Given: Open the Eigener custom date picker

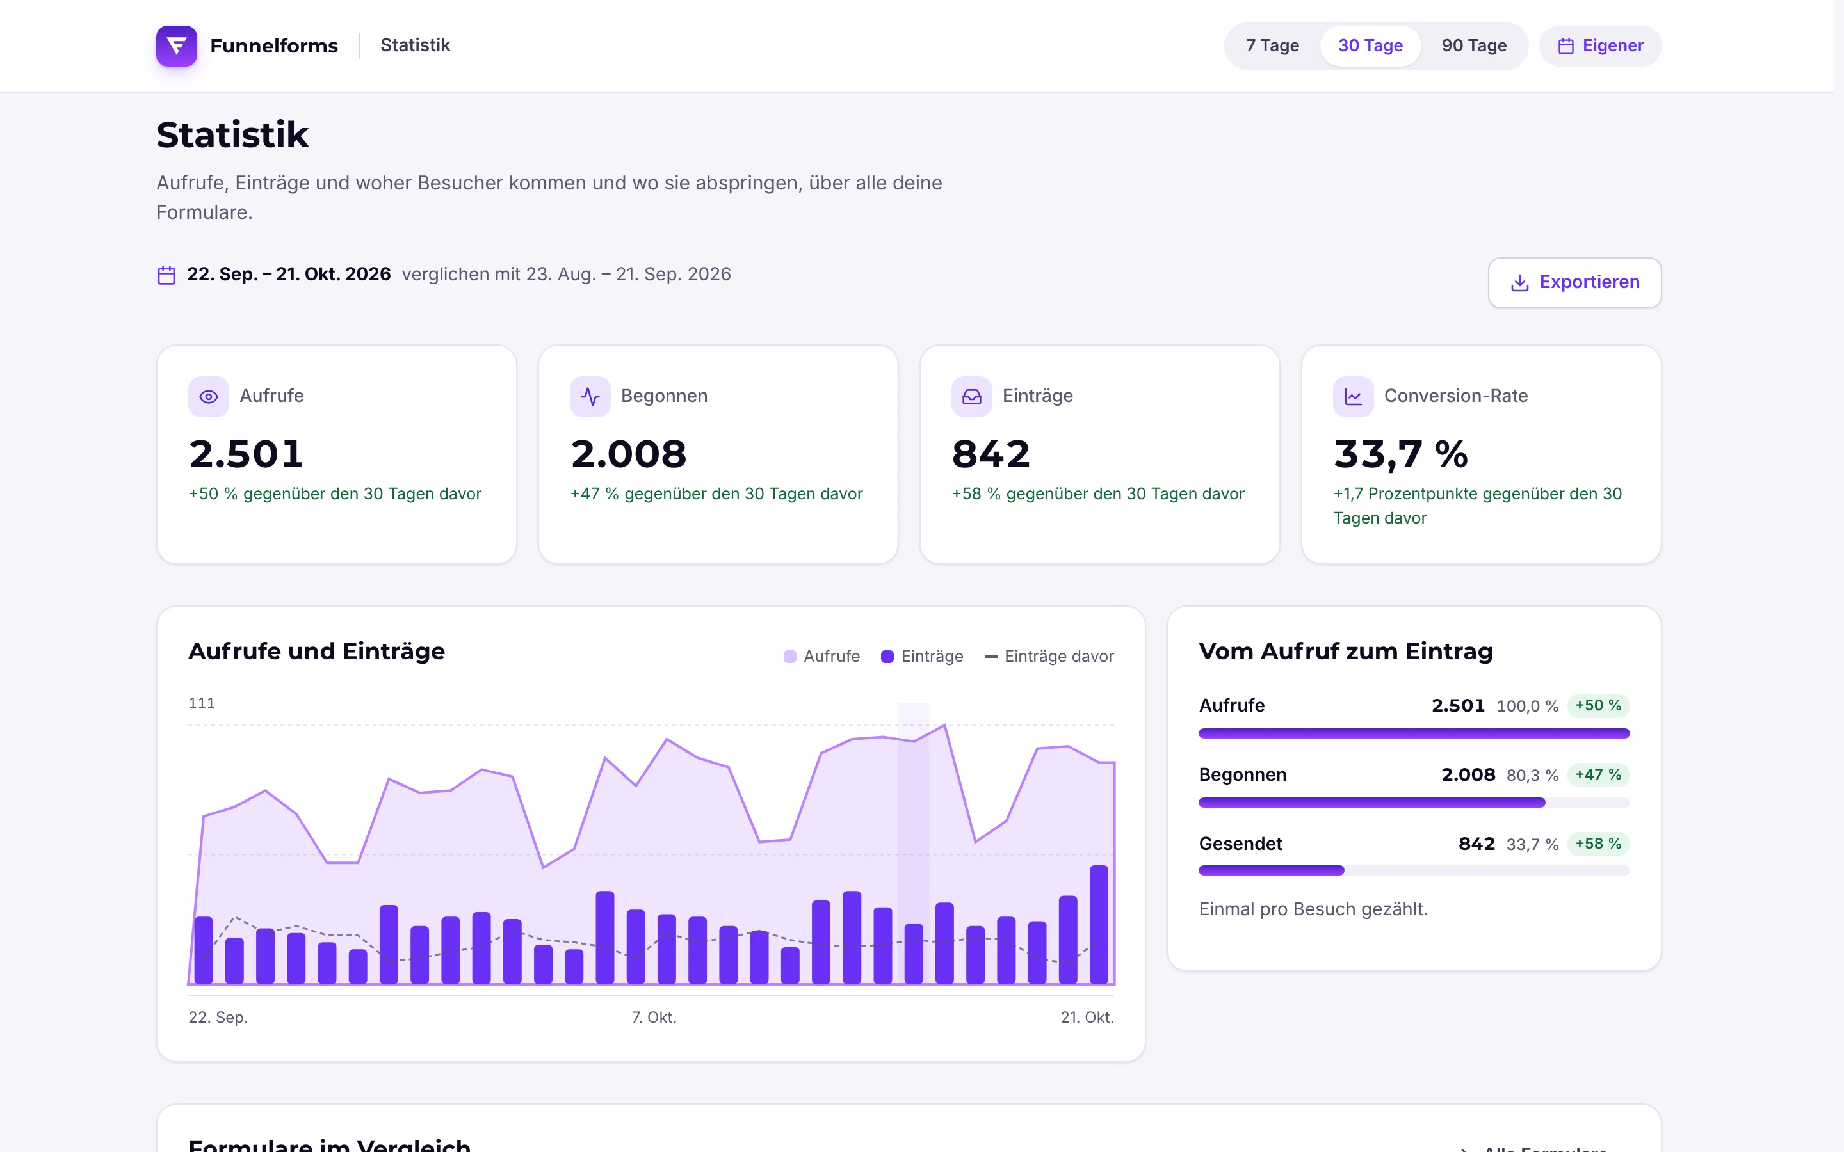Looking at the screenshot, I should pos(1600,45).
